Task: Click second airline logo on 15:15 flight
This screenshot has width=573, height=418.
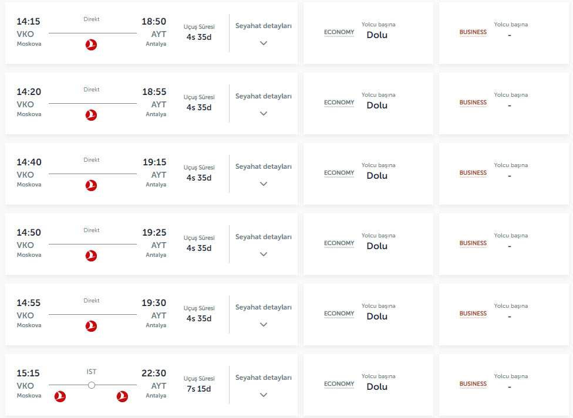Action: pyautogui.click(x=122, y=396)
